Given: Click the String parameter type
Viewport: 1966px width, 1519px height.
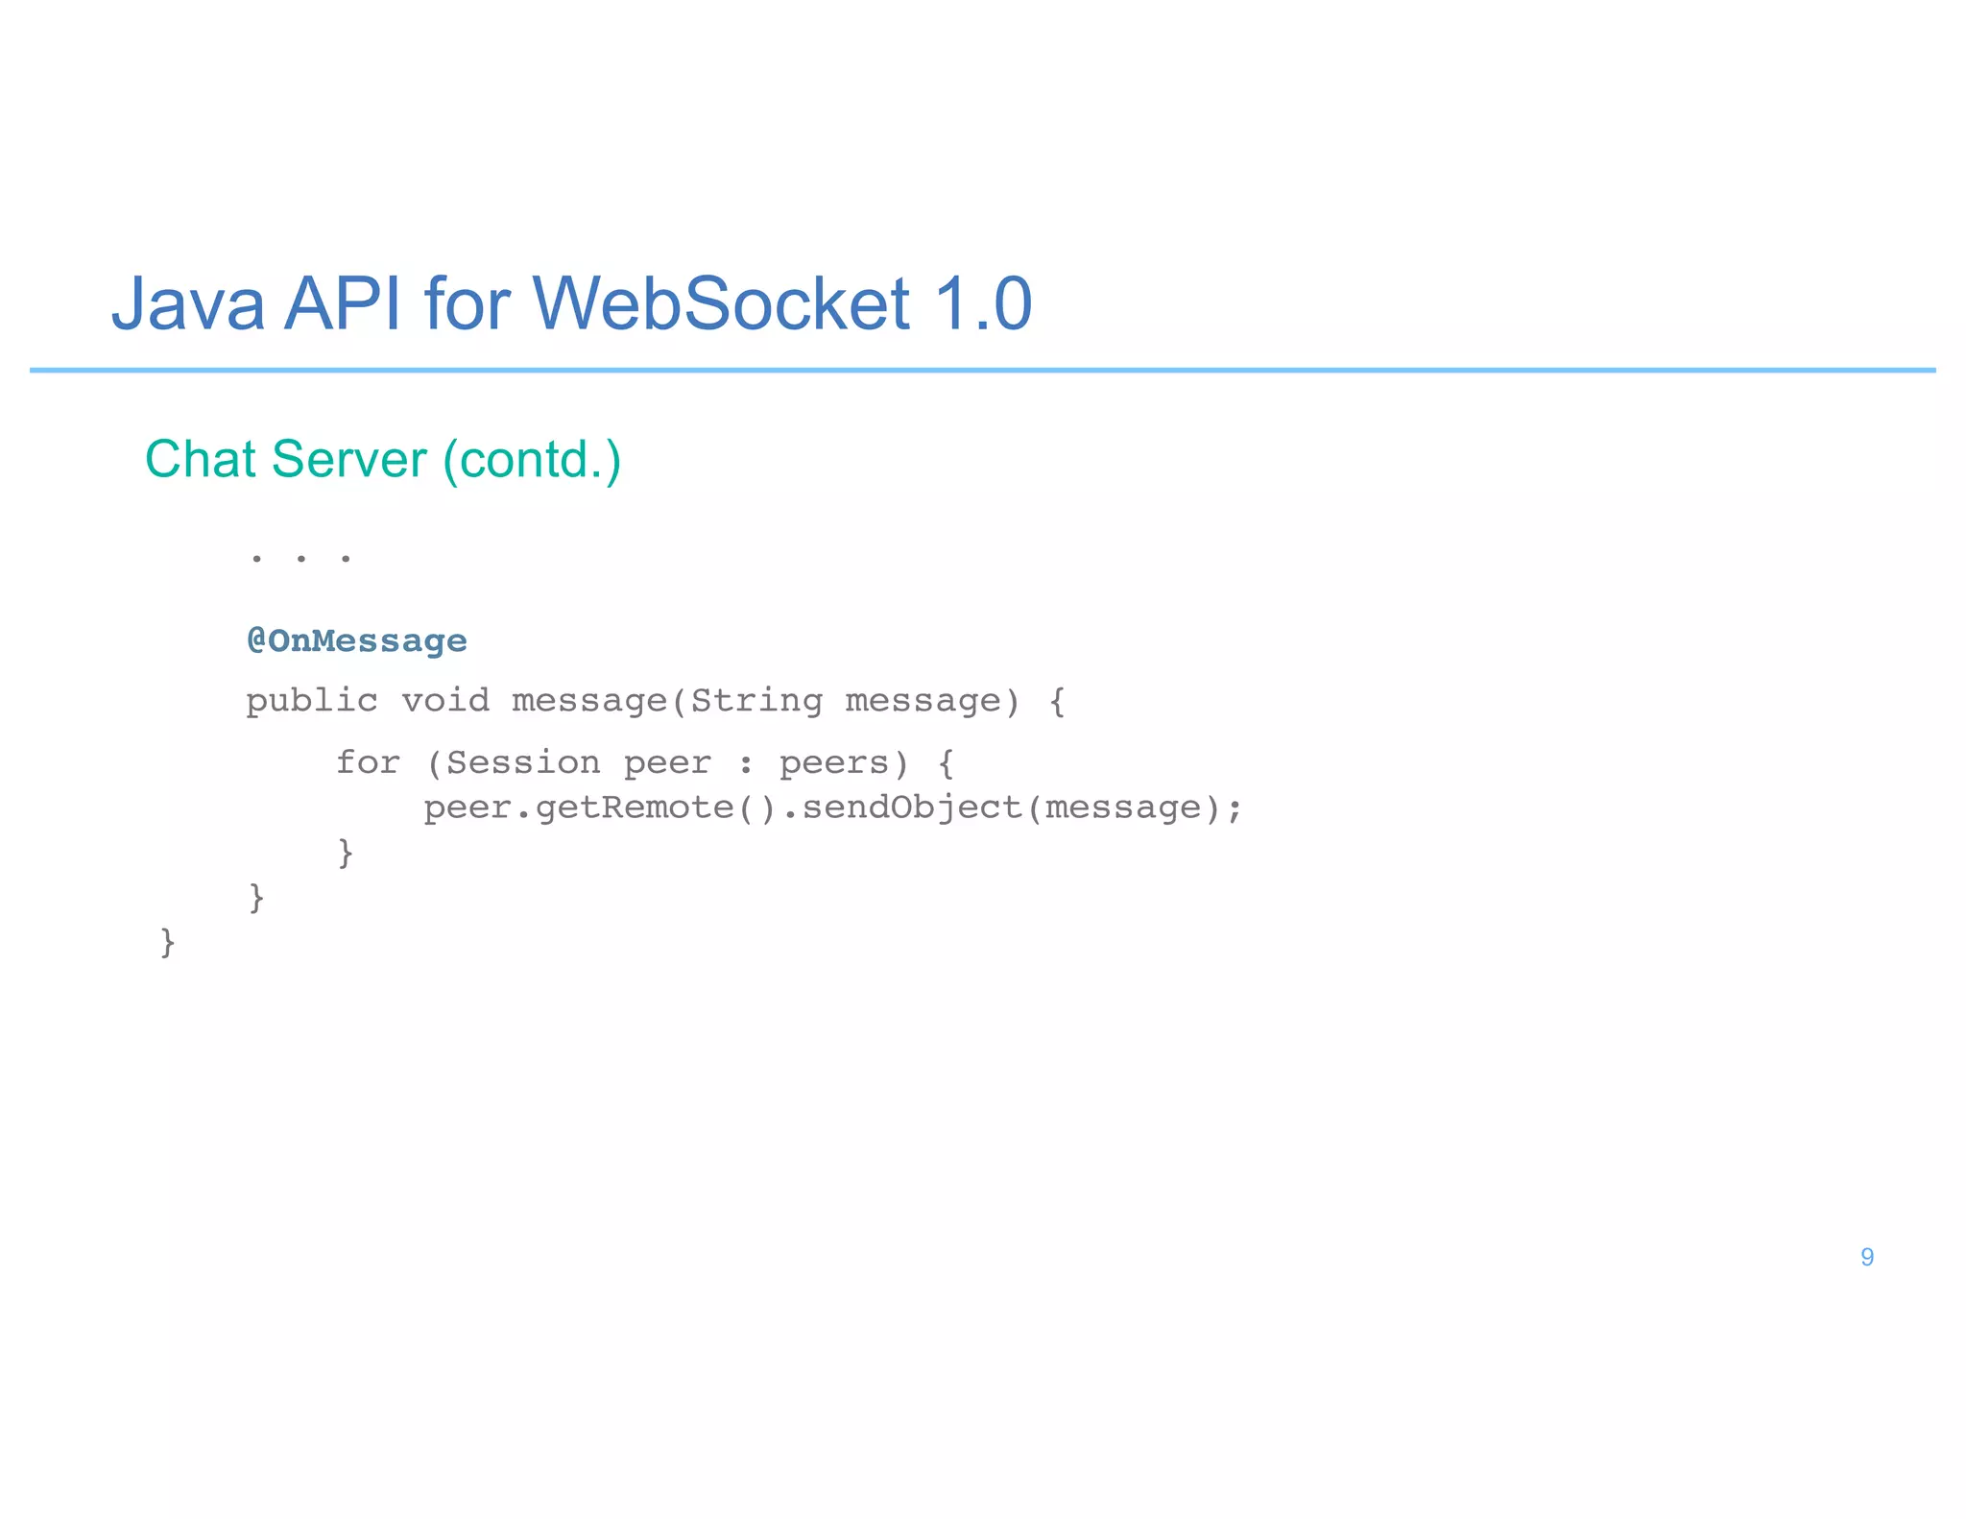Looking at the screenshot, I should pyautogui.click(x=756, y=701).
